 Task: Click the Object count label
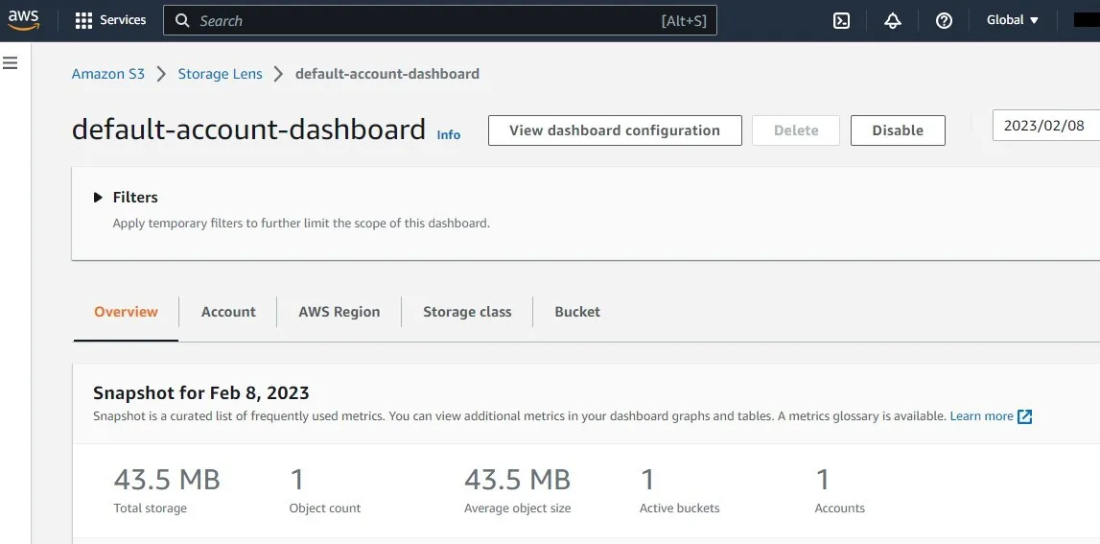(x=325, y=509)
